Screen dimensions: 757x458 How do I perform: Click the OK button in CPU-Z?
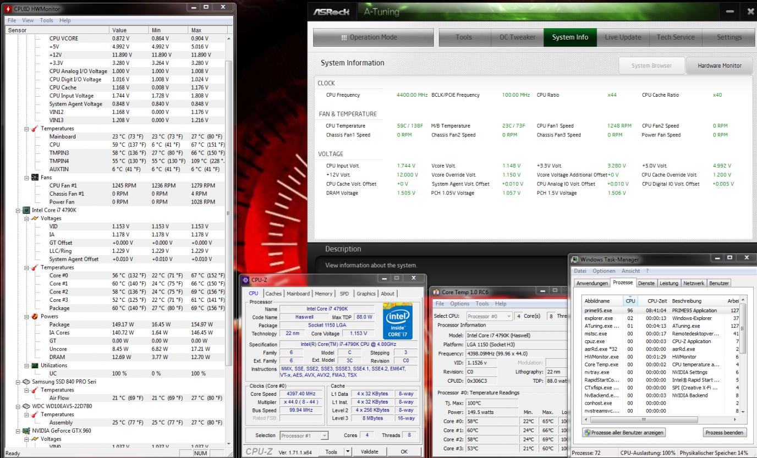click(x=404, y=451)
